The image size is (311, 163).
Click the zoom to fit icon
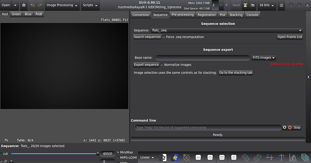click(x=222, y=158)
